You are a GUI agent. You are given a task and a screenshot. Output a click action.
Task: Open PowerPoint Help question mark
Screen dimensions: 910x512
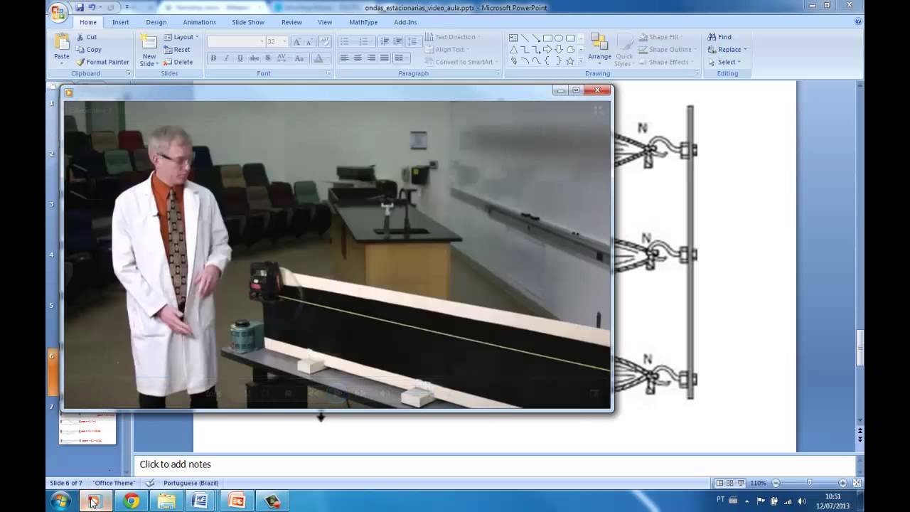[858, 22]
